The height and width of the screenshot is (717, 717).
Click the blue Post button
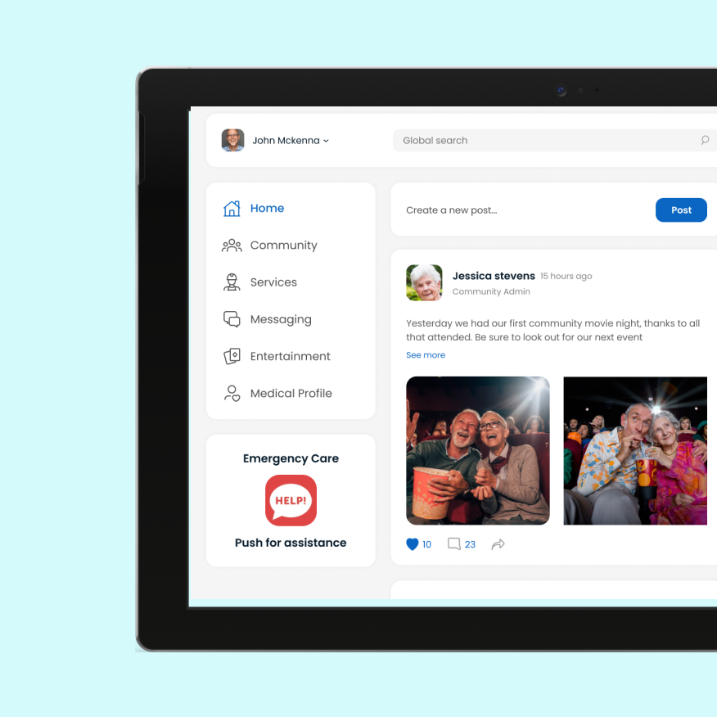tap(681, 210)
